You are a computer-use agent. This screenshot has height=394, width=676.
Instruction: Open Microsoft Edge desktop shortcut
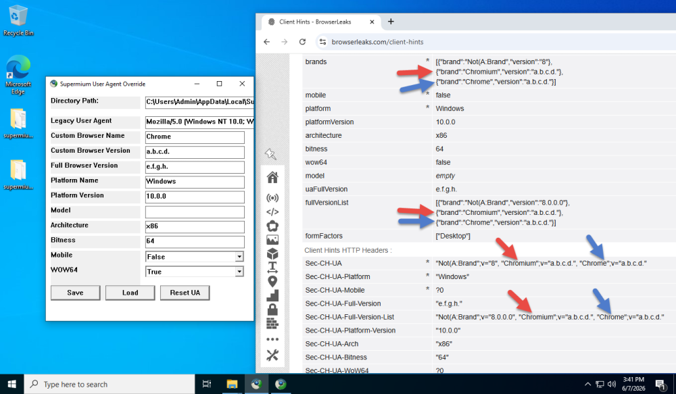click(18, 74)
